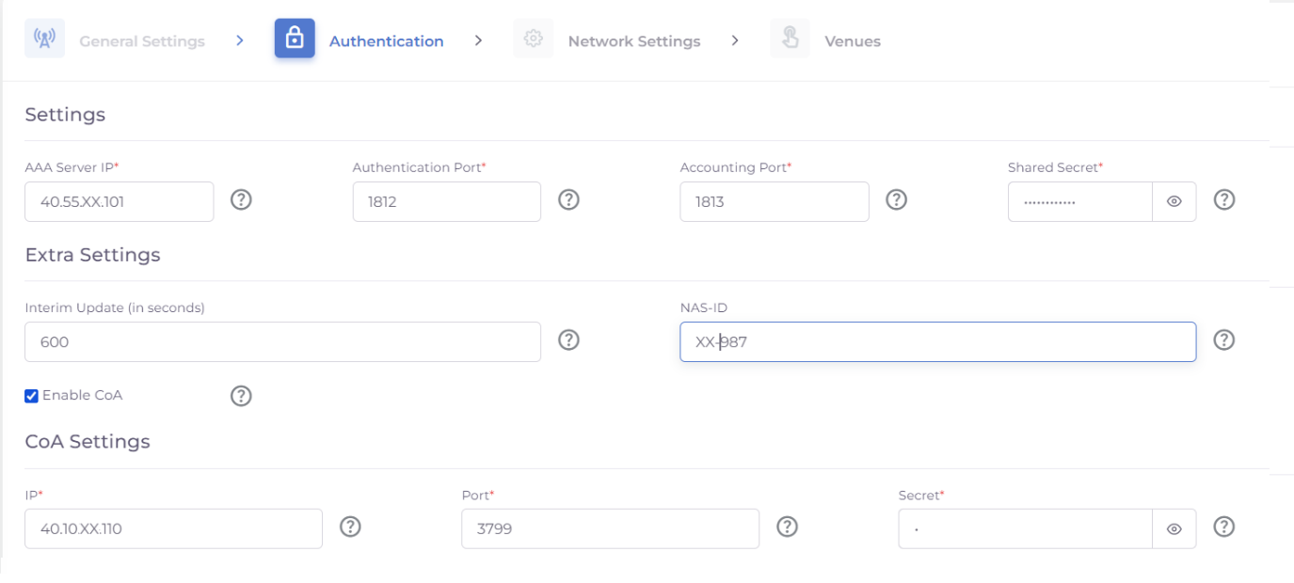Open help icon beside Accounting Port

pos(896,200)
